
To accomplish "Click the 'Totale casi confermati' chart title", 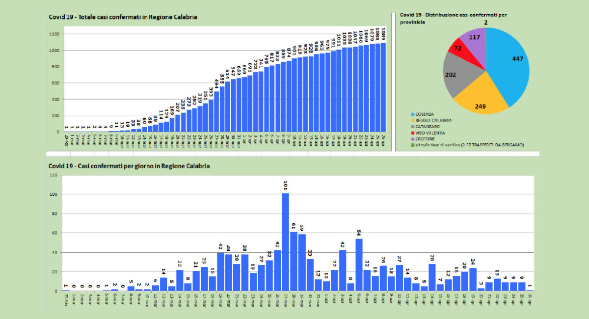I will [123, 17].
